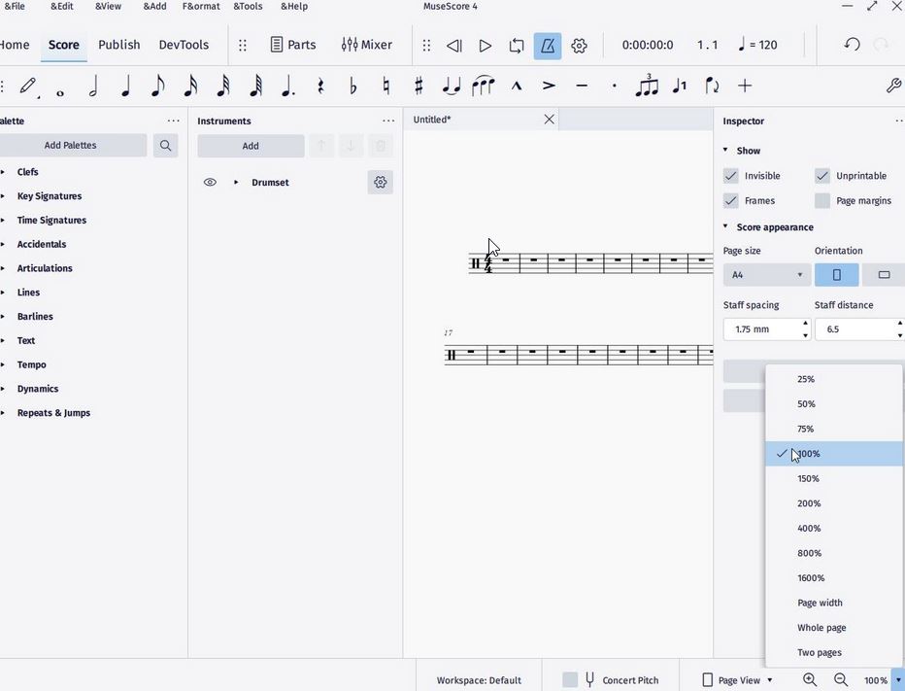
Task: Hide the Drumset with its eye toggle
Action: pyautogui.click(x=209, y=182)
